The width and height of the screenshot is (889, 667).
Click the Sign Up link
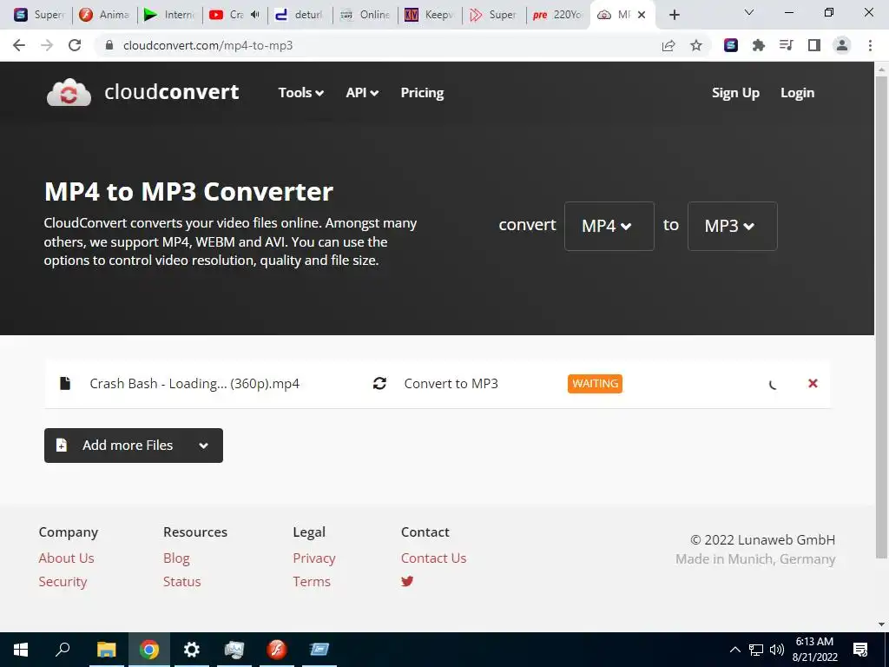pyautogui.click(x=735, y=92)
